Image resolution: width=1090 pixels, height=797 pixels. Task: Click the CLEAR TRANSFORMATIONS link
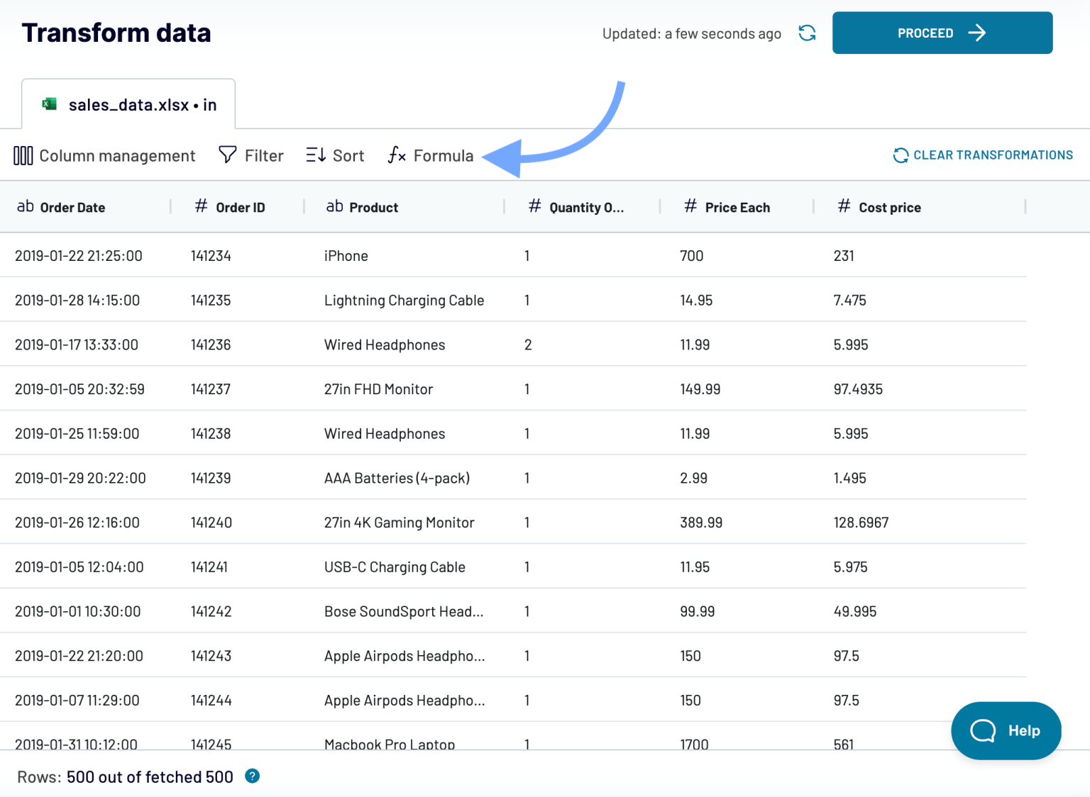pos(992,155)
